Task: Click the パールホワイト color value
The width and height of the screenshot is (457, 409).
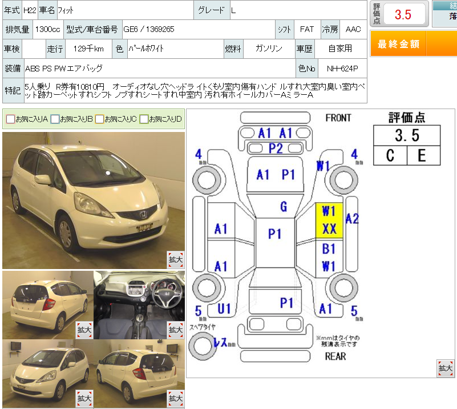Action: pos(146,49)
